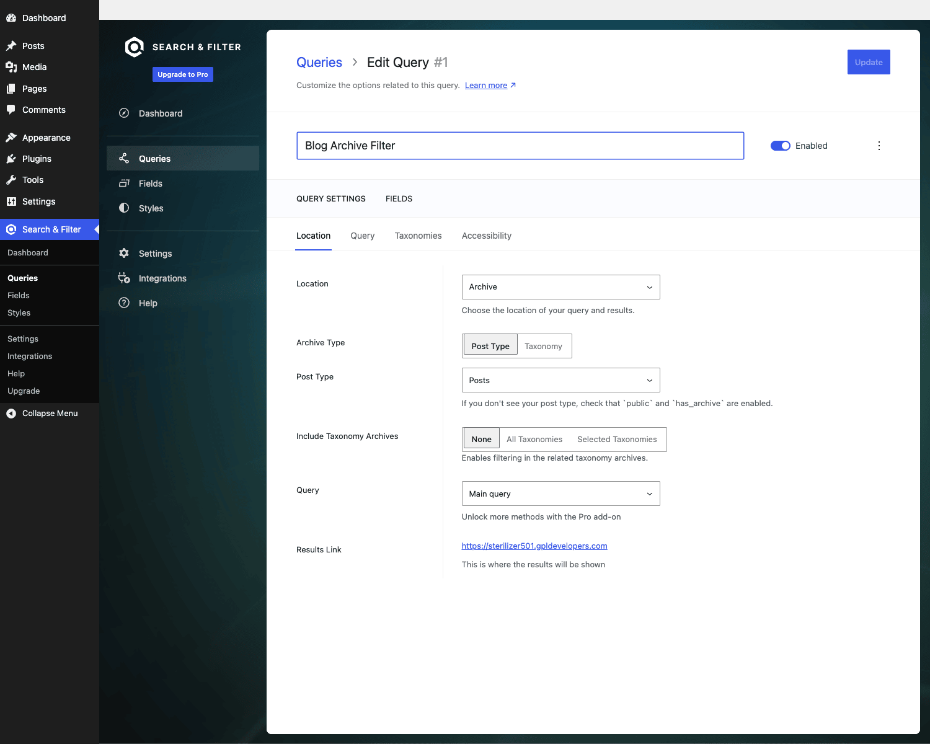Open Queries via its share-node icon
Image resolution: width=930 pixels, height=744 pixels.
click(x=124, y=158)
